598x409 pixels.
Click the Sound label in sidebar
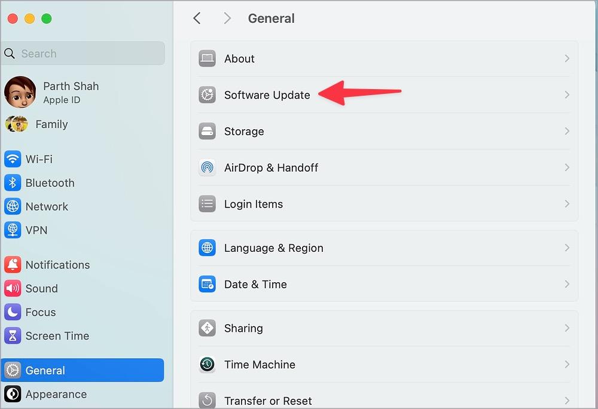[42, 289]
